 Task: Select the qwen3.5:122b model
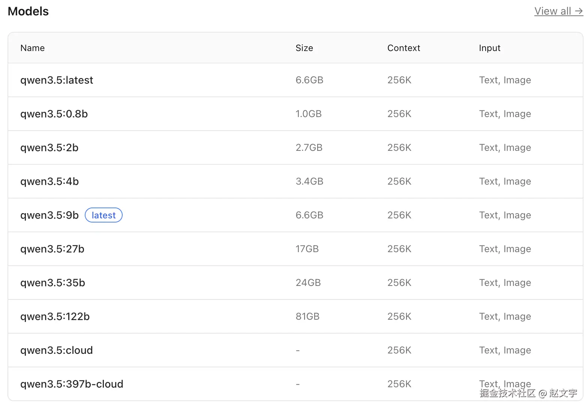click(x=55, y=317)
